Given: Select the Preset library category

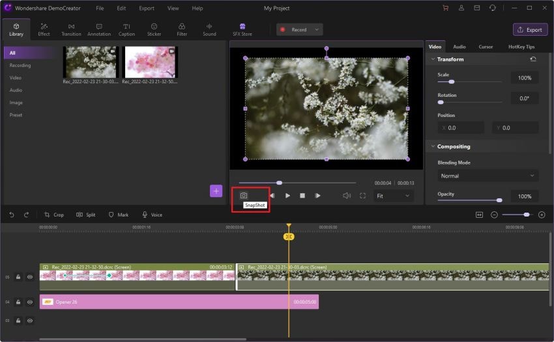Looking at the screenshot, I should pos(16,115).
